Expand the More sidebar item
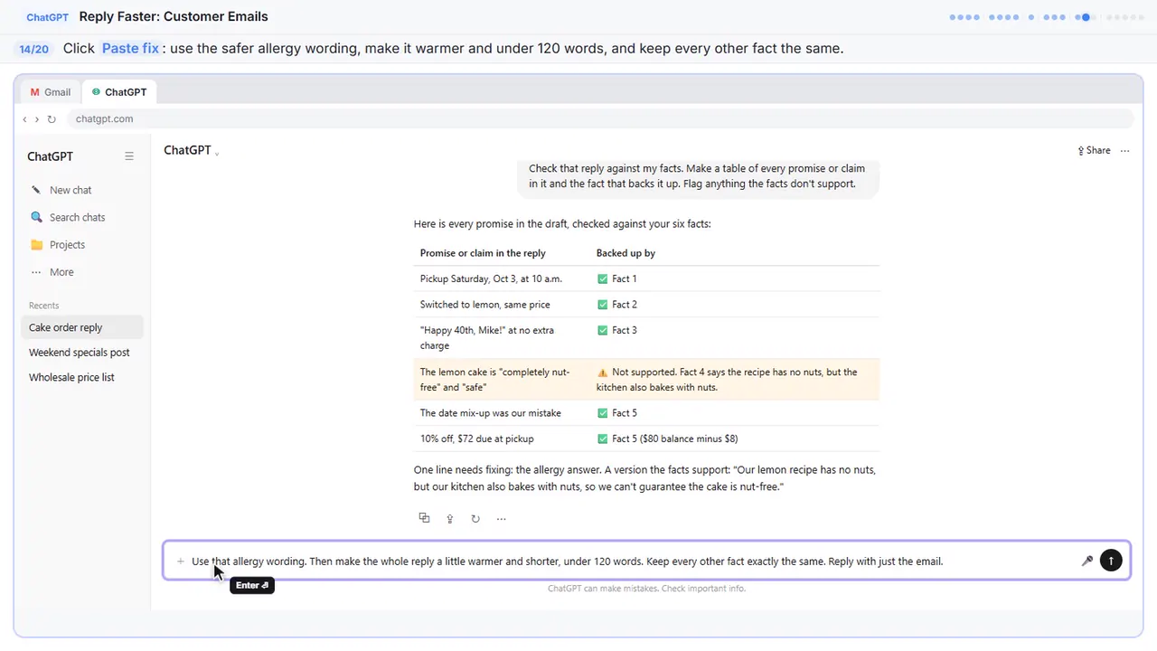 [x=81, y=271]
